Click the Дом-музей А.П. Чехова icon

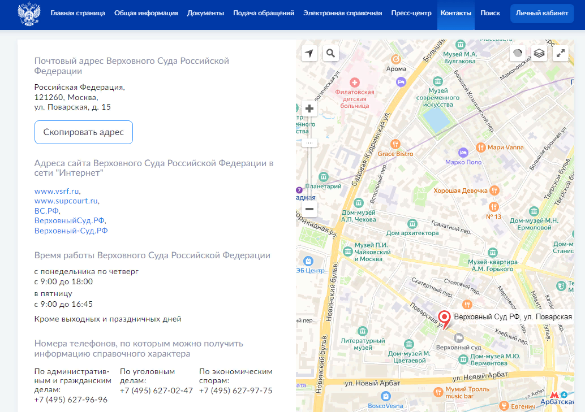(359, 203)
